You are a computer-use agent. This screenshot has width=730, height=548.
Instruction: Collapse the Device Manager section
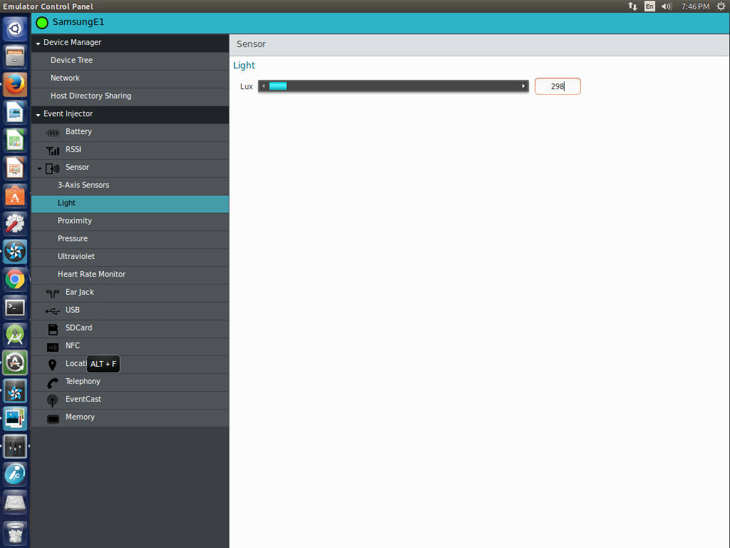coord(38,43)
